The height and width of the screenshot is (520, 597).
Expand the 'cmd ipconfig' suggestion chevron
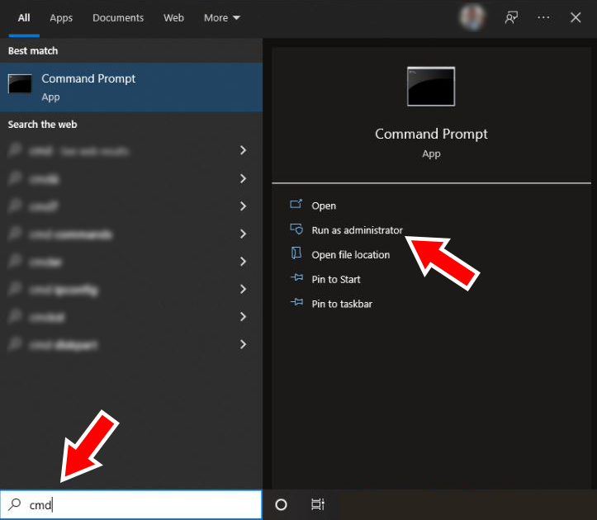[x=243, y=289]
